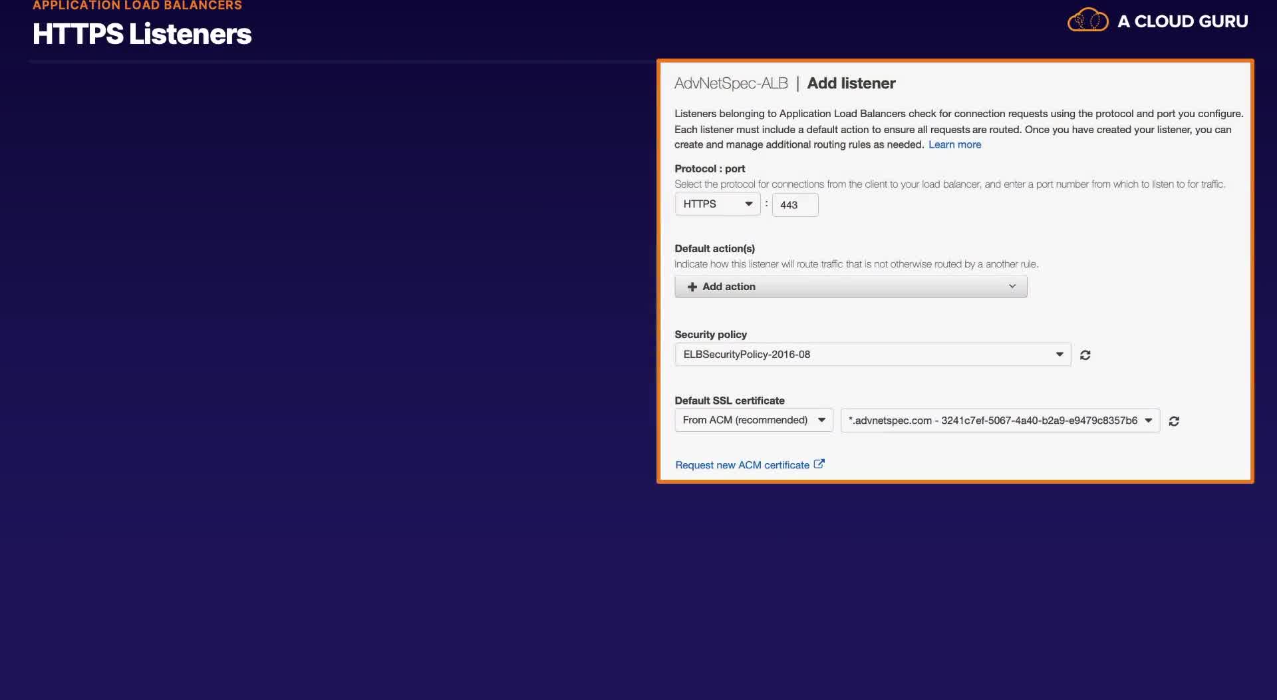
Task: Click the APPLICATION LOAD BALANCERS heading
Action: pos(137,5)
